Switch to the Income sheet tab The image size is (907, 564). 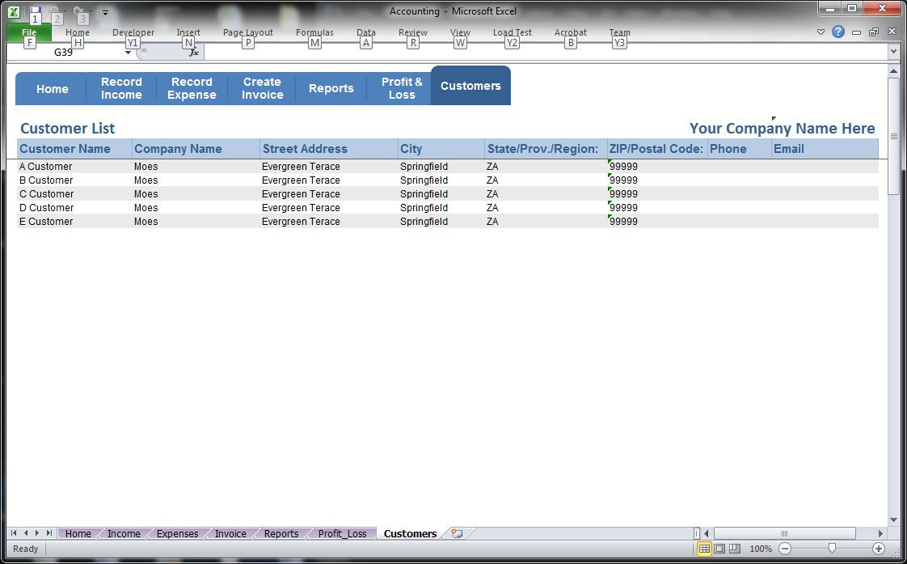point(124,533)
